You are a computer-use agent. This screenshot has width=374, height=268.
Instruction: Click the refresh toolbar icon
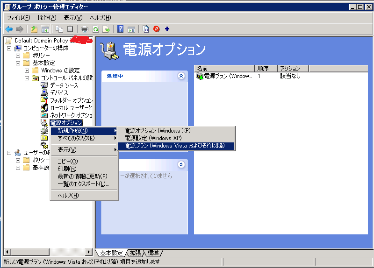coord(96,29)
